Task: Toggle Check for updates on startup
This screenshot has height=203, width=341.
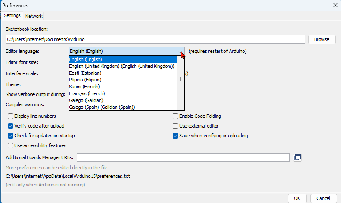Action: point(11,136)
